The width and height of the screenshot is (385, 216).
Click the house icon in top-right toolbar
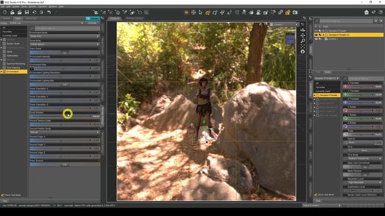click(366, 12)
